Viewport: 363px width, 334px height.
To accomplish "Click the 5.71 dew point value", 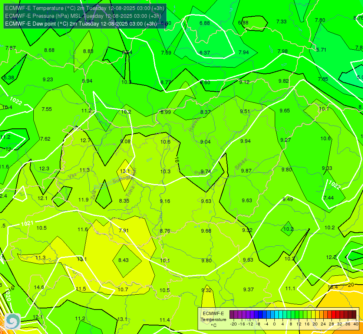I will (321, 50).
